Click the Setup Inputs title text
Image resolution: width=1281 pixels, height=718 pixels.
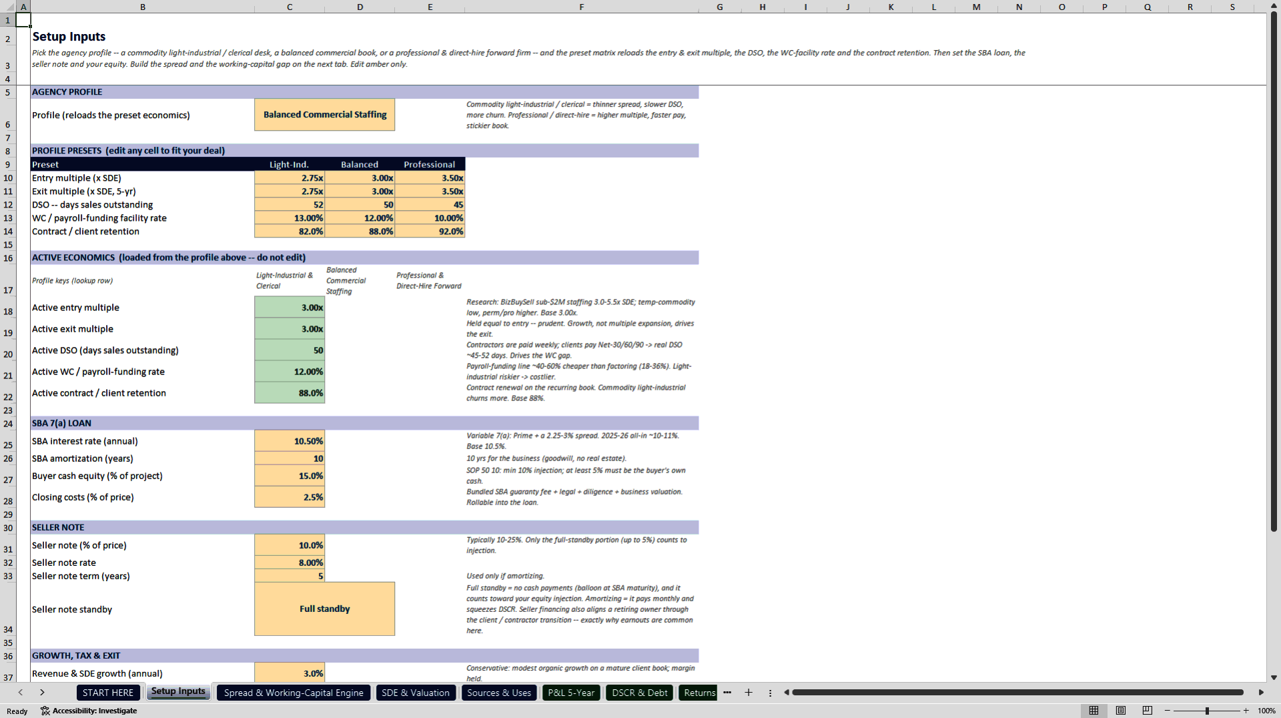(69, 37)
